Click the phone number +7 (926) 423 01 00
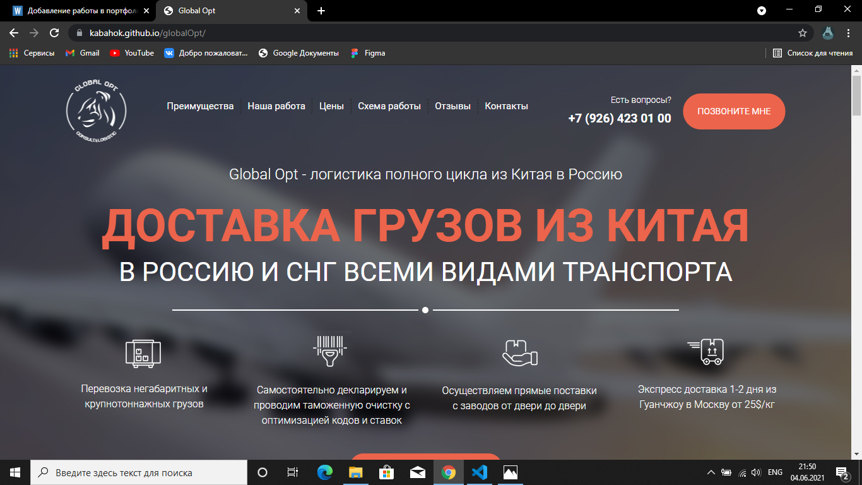 (620, 118)
